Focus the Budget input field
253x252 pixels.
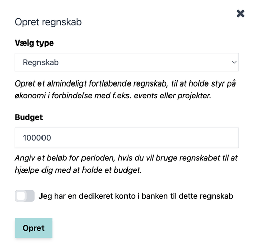[x=126, y=138]
